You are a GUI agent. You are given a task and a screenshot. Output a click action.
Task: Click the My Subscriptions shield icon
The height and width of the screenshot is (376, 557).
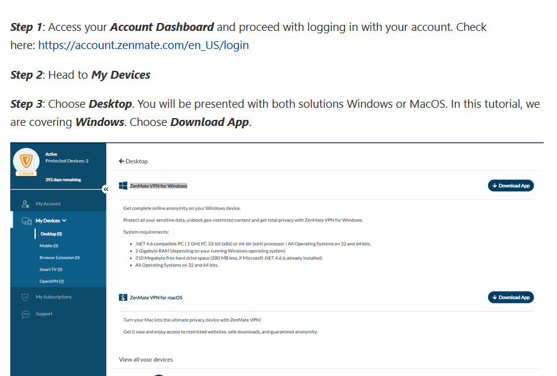[x=25, y=297]
